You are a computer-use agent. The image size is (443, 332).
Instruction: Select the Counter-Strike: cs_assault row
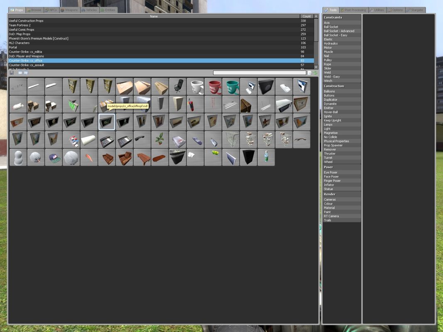pyautogui.click(x=161, y=65)
